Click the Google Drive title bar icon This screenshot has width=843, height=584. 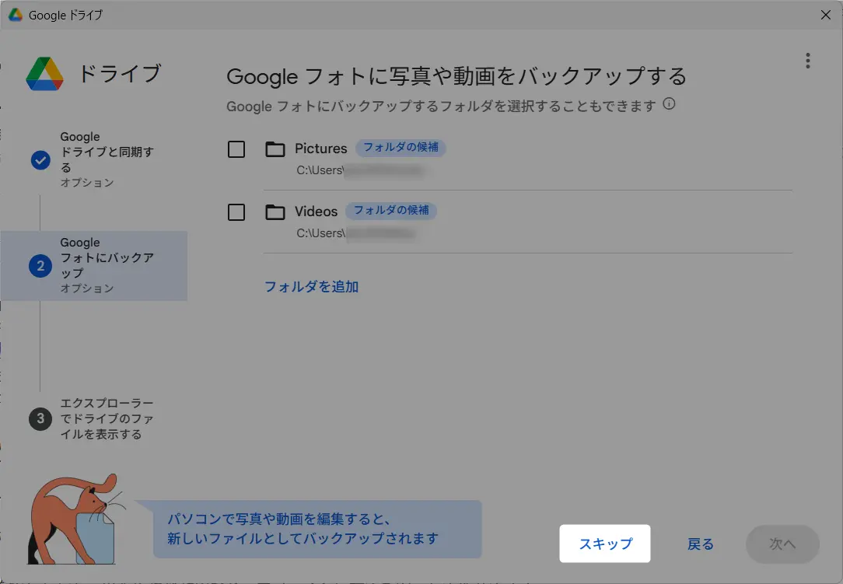pos(16,15)
